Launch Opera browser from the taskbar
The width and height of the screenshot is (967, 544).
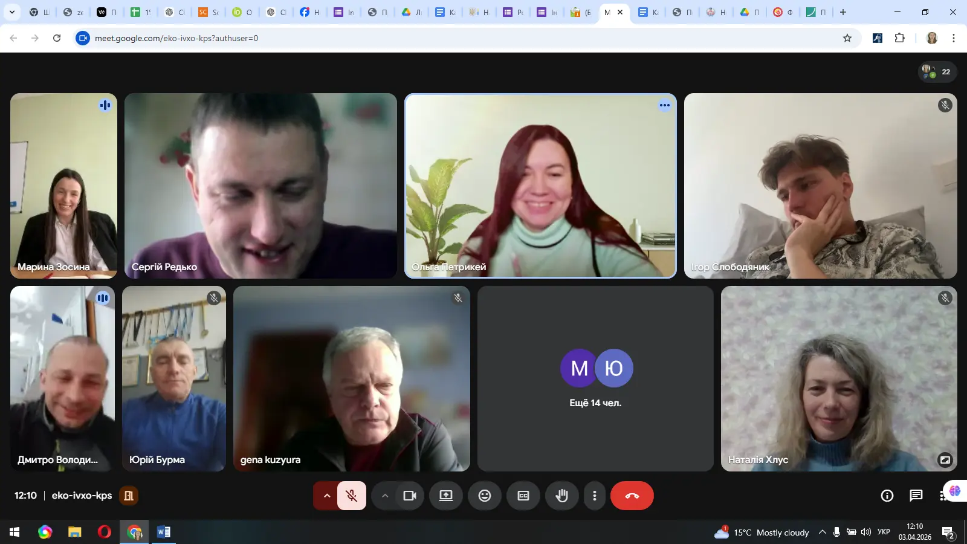tap(104, 532)
